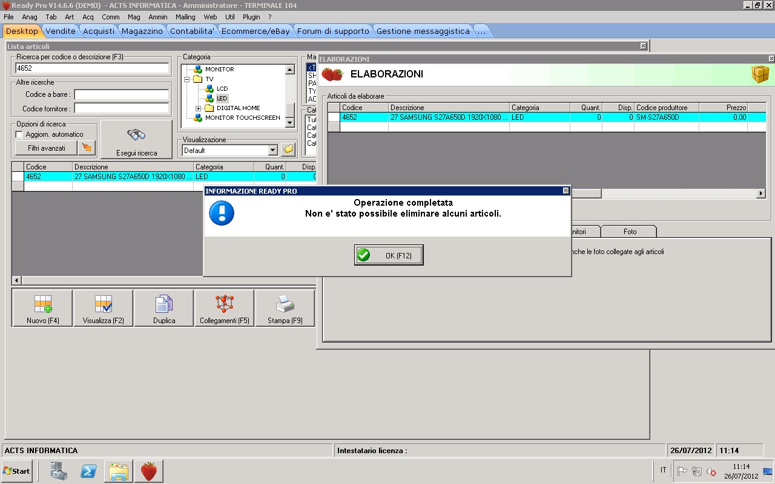This screenshot has width=775, height=484.
Task: Switch to the Magazzino tab
Action: 142,31
